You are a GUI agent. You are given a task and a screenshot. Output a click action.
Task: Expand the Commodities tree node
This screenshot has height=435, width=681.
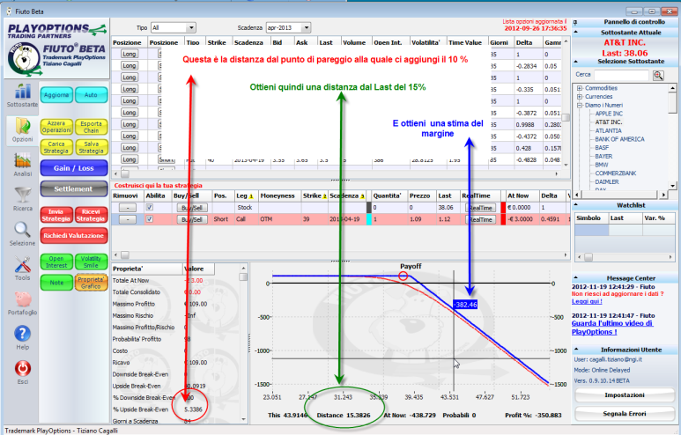[x=579, y=88]
